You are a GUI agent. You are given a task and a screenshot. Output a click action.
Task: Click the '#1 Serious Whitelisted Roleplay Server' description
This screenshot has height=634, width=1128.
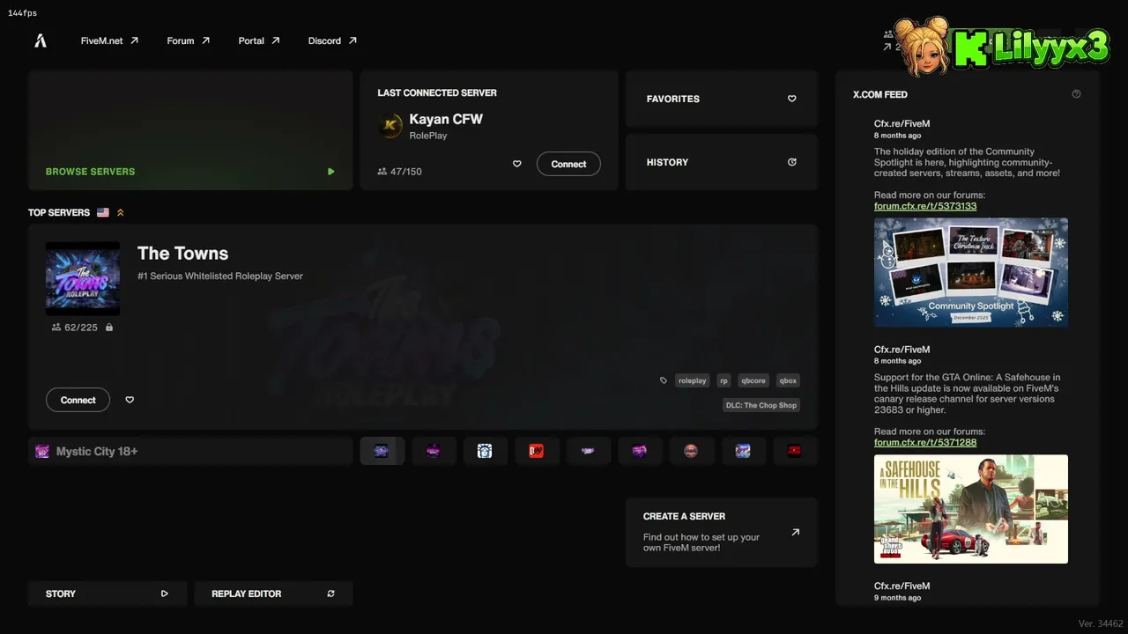(220, 276)
